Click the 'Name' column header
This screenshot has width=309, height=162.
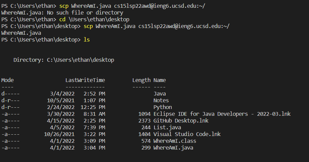[160, 80]
